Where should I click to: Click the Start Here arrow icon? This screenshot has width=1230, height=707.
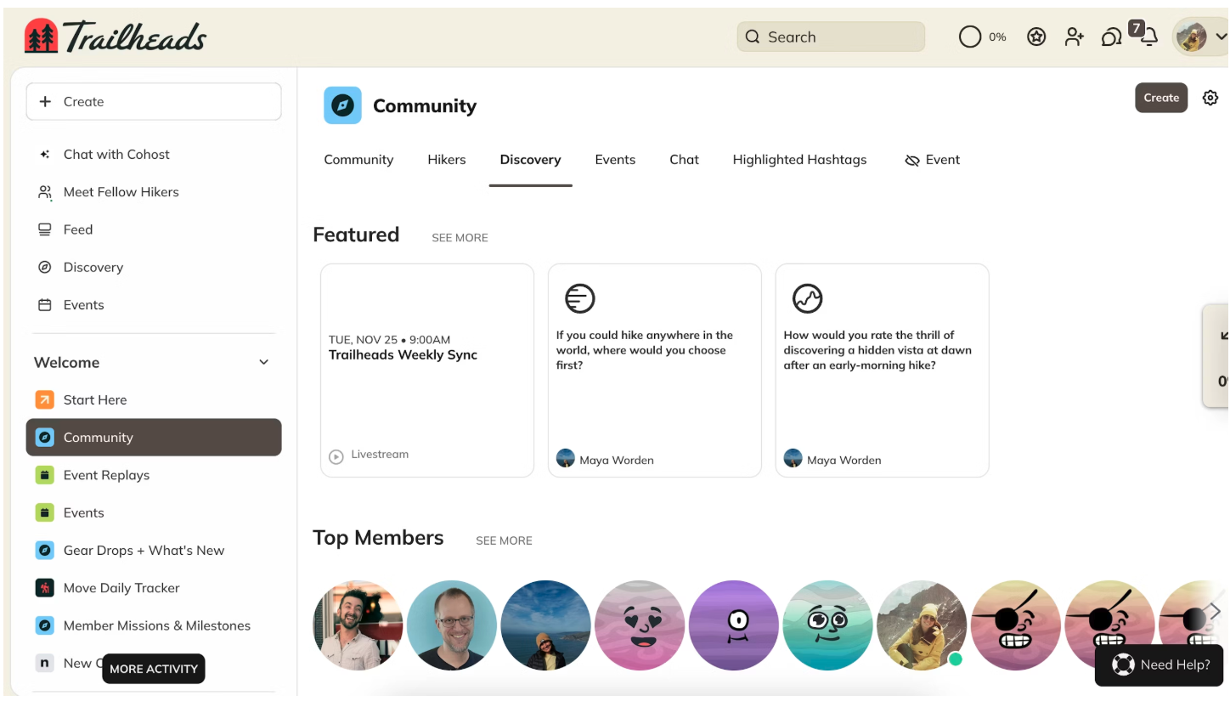coord(45,399)
